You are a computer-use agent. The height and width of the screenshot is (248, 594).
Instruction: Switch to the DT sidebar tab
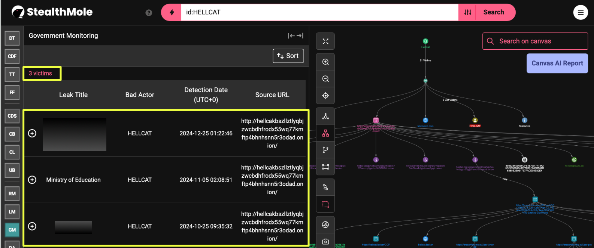coord(12,38)
